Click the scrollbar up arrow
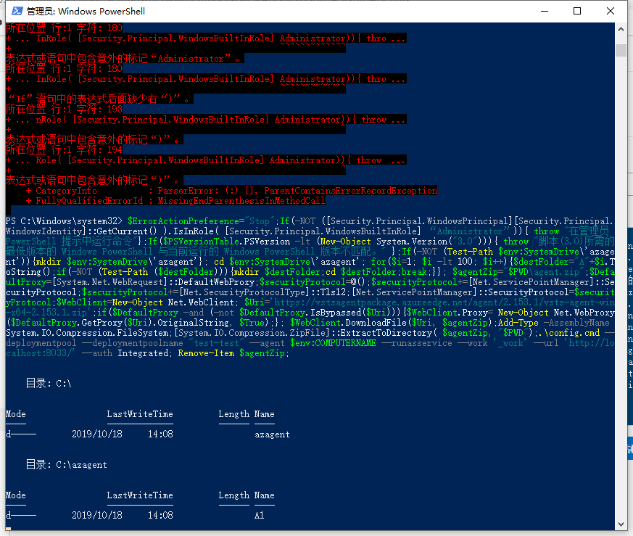 (x=621, y=28)
